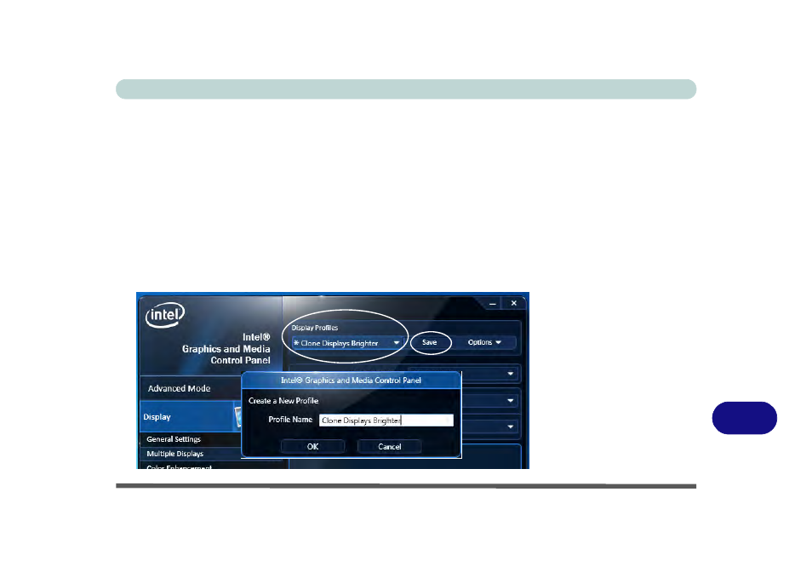Viewport: 812px width, 572px height.
Task: Select Advanced Mode
Action: coord(180,388)
